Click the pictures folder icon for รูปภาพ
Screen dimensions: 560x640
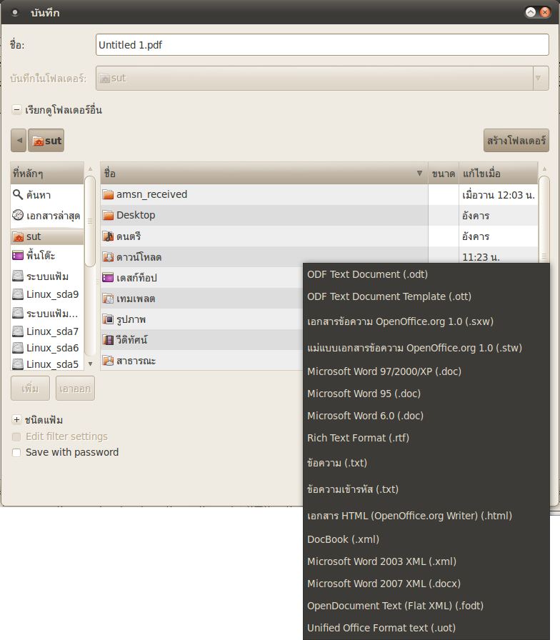tap(108, 319)
